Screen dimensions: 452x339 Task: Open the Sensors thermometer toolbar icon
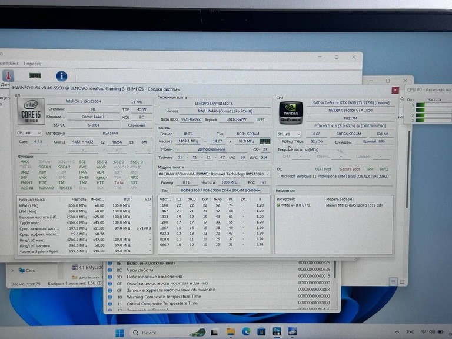(8, 76)
